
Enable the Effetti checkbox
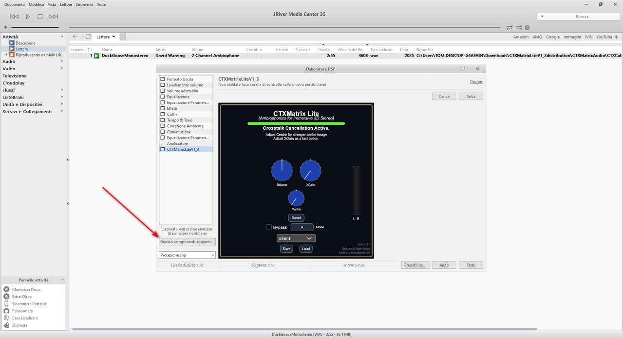tap(163, 108)
